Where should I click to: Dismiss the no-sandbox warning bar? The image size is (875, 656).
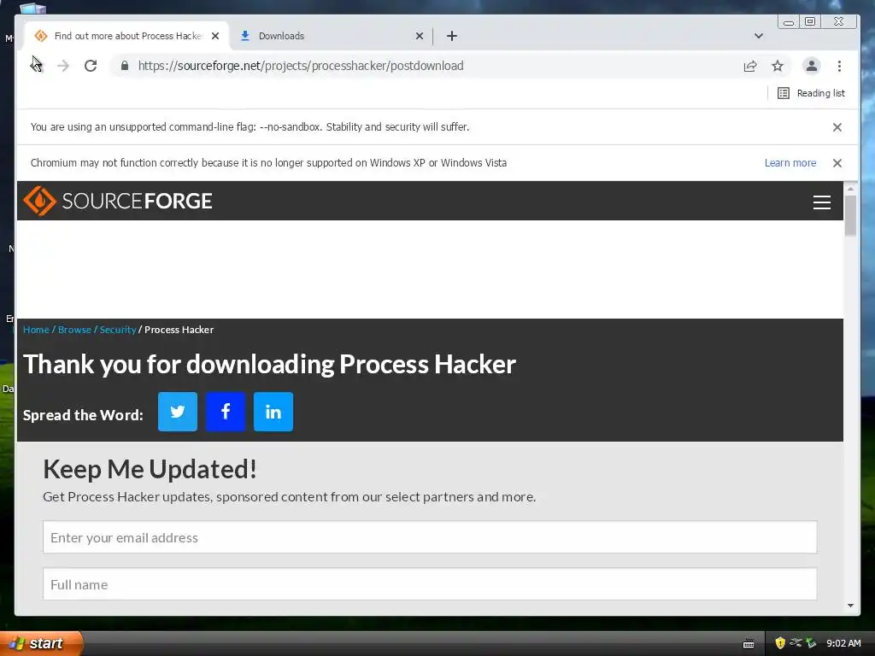(837, 127)
